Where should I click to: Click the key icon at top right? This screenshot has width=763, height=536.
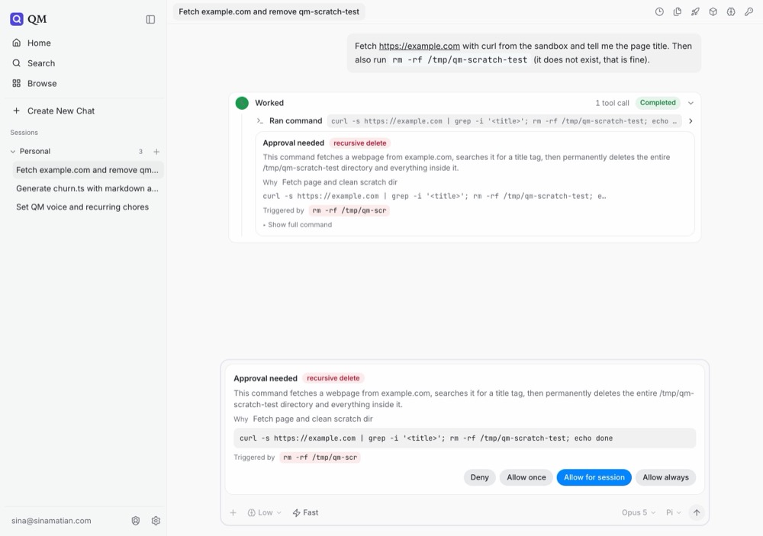coord(749,11)
